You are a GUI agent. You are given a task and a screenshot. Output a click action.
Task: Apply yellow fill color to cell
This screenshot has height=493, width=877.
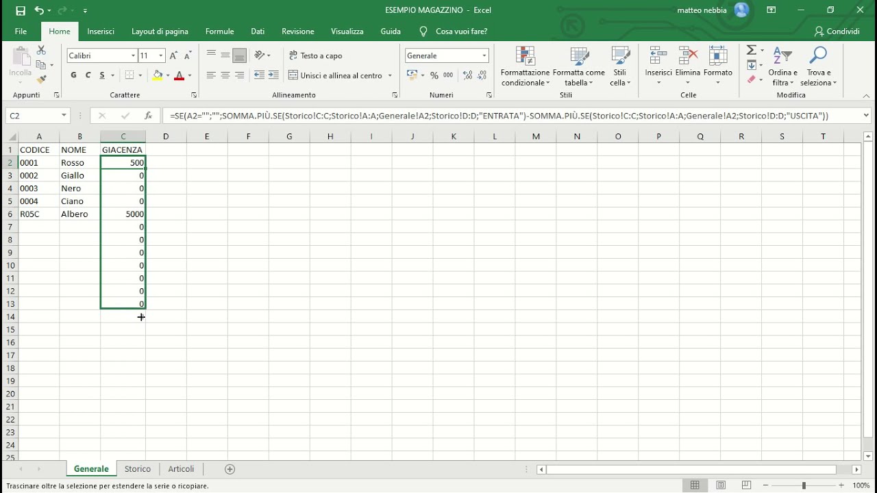(158, 75)
